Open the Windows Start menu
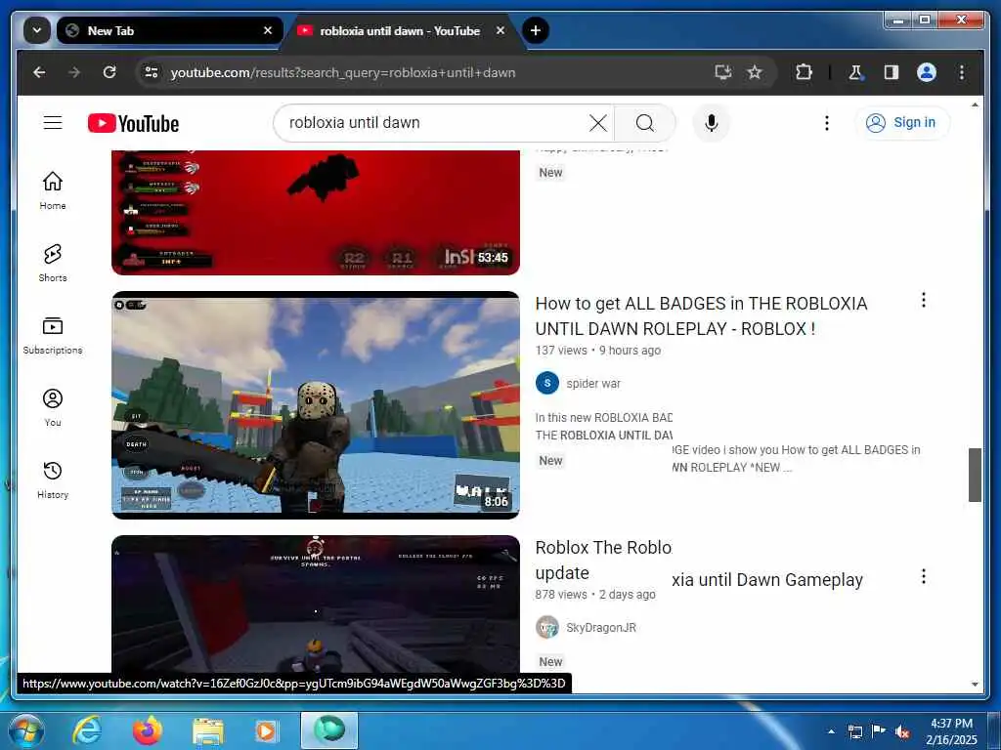Image resolution: width=1001 pixels, height=750 pixels. 26,730
